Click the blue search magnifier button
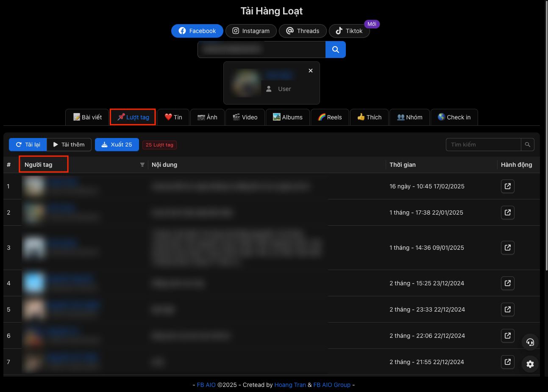 point(335,50)
